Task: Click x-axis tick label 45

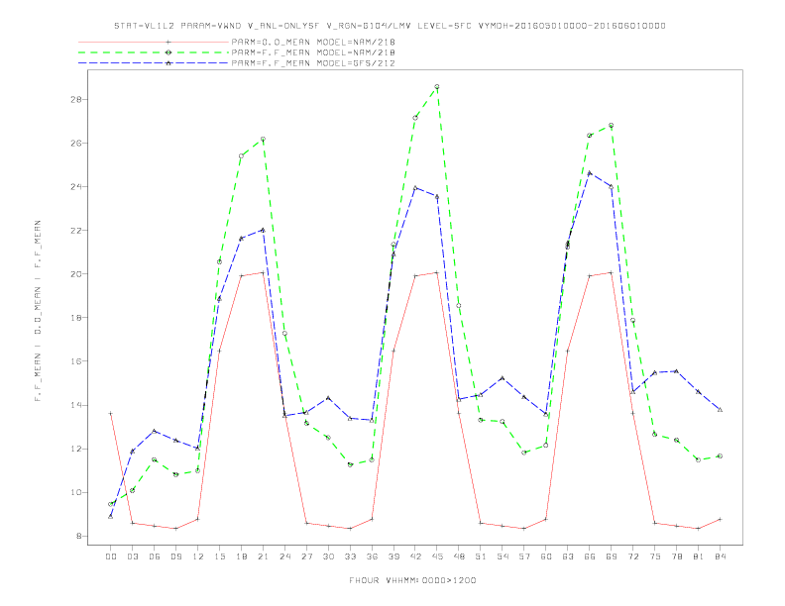Action: point(437,556)
